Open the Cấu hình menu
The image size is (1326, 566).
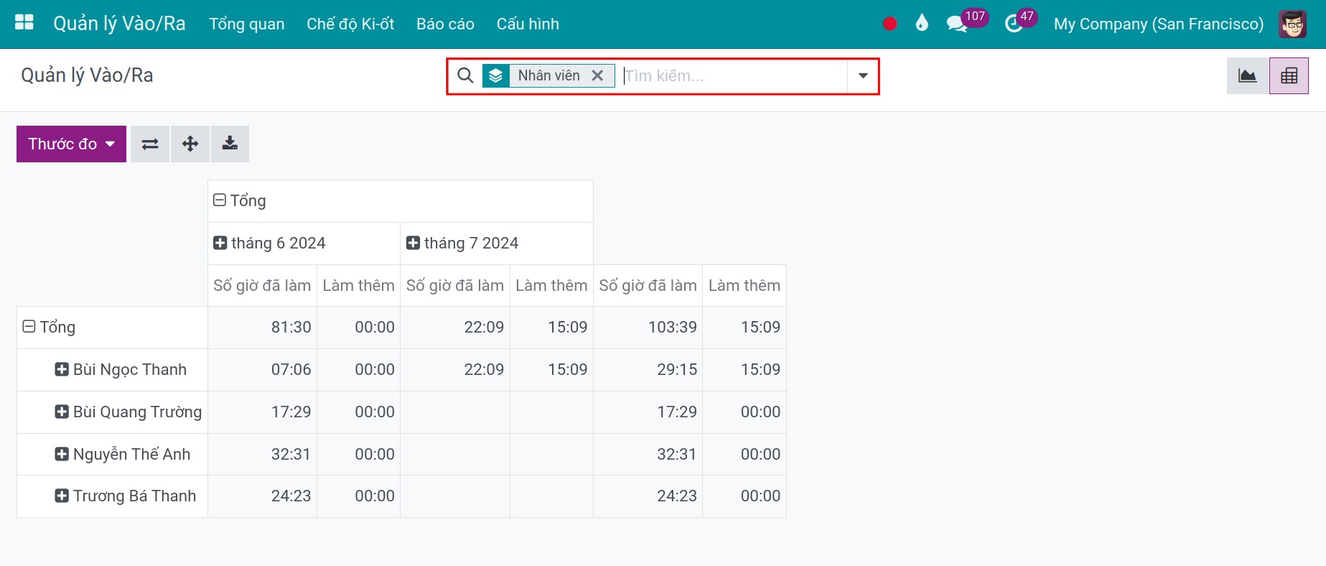point(528,24)
